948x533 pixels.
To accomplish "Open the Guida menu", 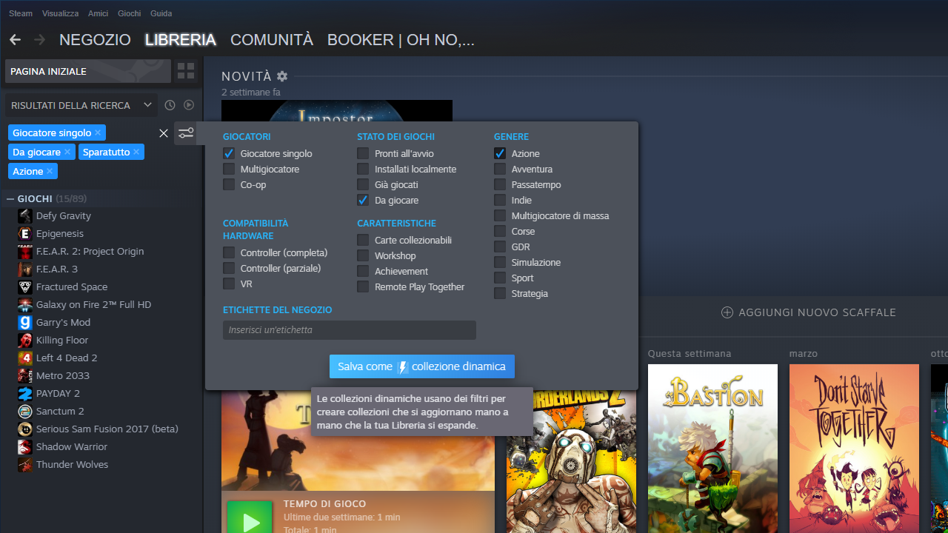I will [161, 13].
